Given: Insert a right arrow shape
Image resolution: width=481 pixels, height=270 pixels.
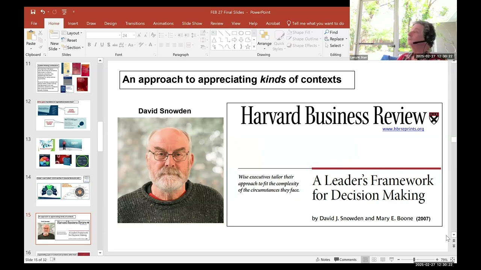Looking at the screenshot, I should point(234,40).
